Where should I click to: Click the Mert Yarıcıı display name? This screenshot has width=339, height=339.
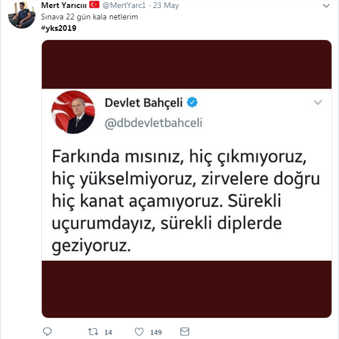[64, 5]
